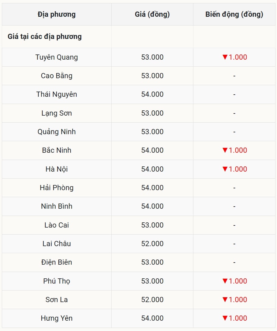Click the "Địa phương" column header
The height and width of the screenshot is (331, 277).
click(x=57, y=14)
